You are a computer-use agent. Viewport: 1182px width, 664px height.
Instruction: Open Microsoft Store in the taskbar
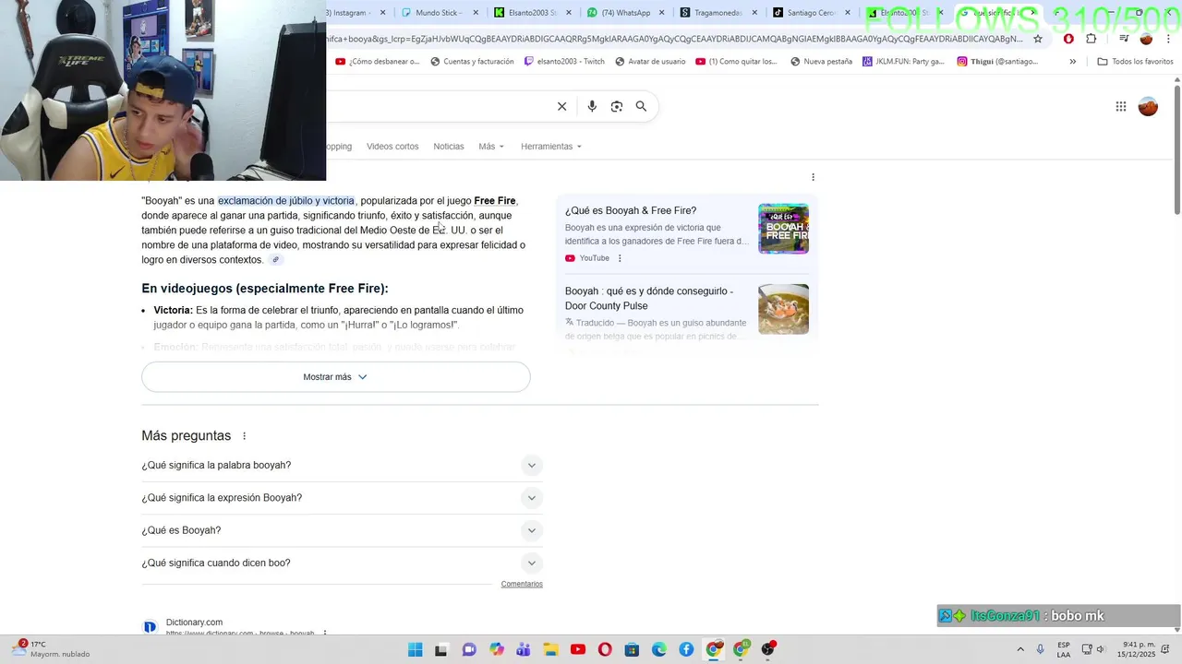point(632,649)
